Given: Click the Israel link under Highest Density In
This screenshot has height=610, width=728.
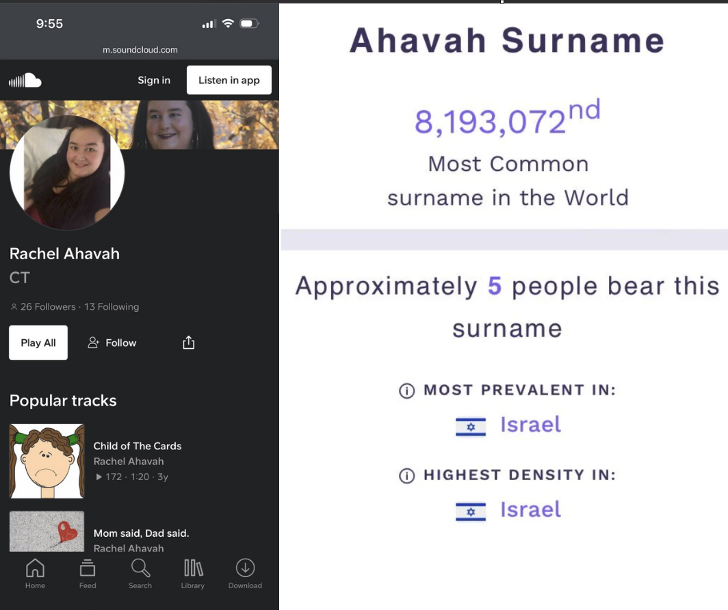Looking at the screenshot, I should coord(530,509).
